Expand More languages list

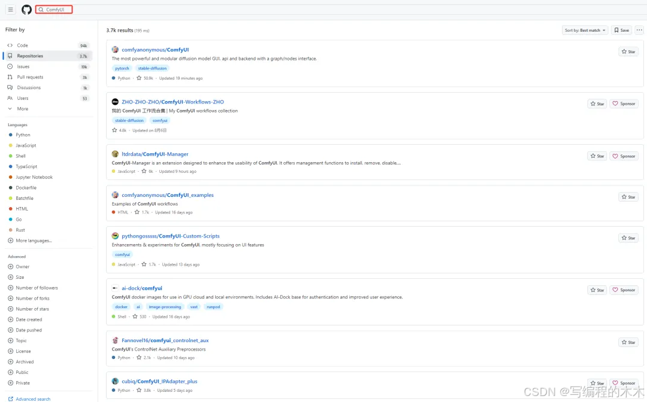tap(30, 240)
